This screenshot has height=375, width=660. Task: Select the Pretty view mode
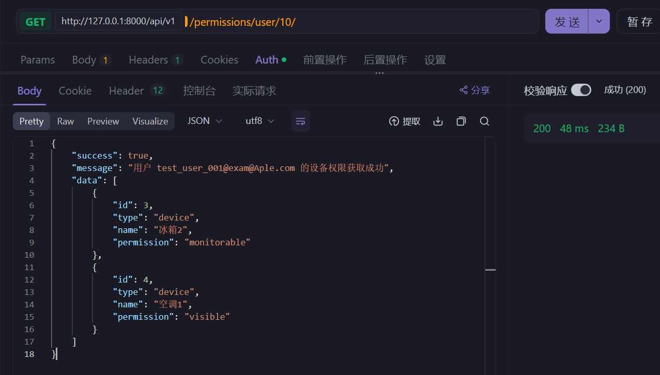[x=32, y=121]
